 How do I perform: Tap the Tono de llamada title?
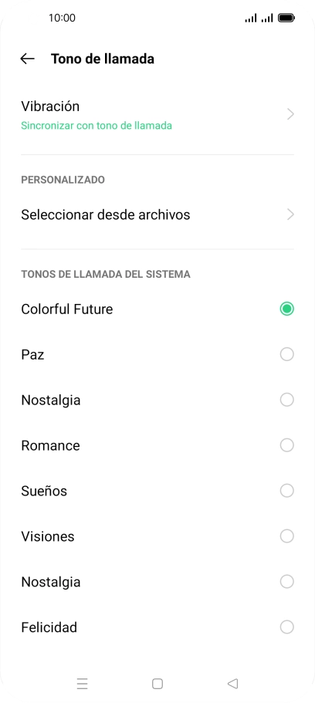[x=103, y=59]
